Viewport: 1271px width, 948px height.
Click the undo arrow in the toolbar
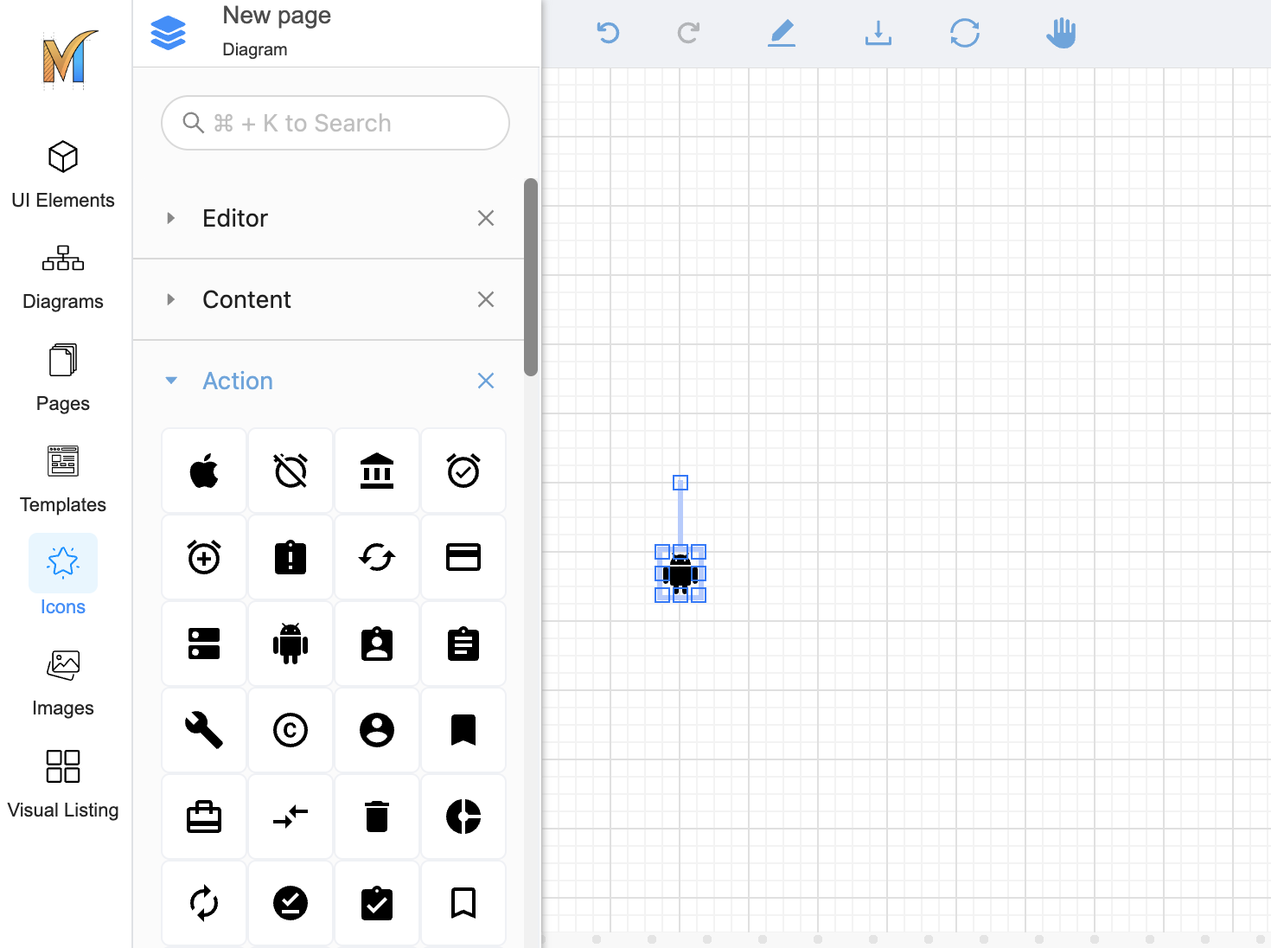pos(609,34)
